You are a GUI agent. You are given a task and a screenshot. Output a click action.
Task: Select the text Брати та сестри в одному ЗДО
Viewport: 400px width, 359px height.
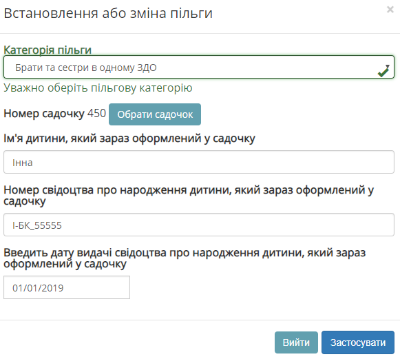tap(85, 68)
